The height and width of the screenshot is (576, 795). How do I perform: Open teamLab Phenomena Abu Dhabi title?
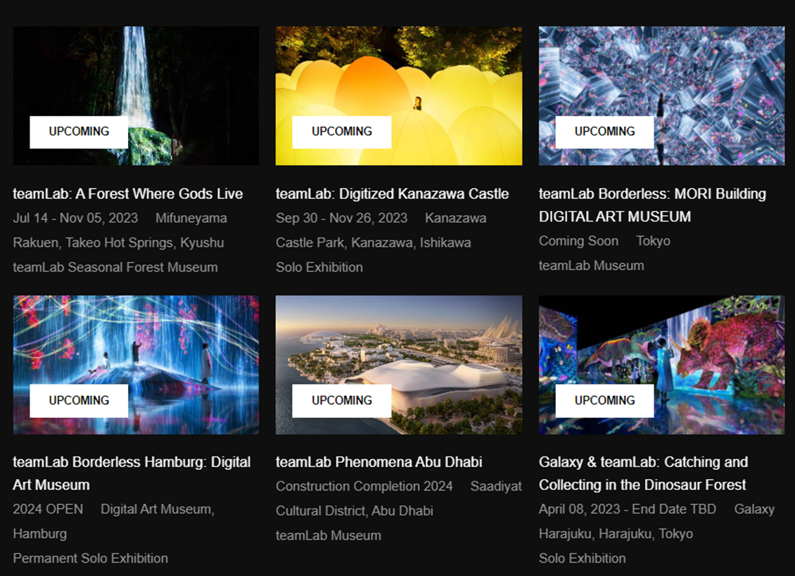click(379, 462)
